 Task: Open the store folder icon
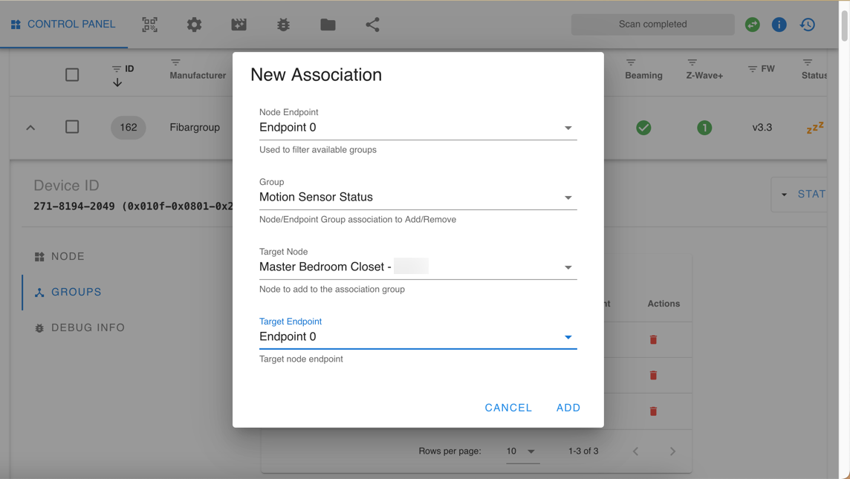[328, 24]
